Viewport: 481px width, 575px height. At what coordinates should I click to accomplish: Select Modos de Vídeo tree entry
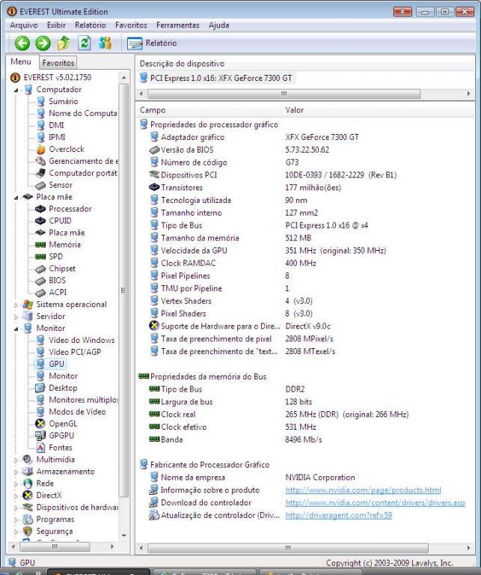(77, 412)
